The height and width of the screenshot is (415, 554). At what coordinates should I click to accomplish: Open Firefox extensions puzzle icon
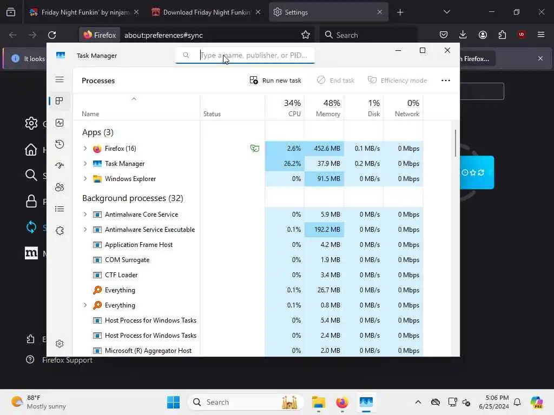click(502, 35)
